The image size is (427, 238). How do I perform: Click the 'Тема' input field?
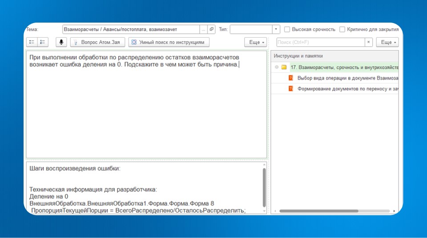[x=131, y=29]
